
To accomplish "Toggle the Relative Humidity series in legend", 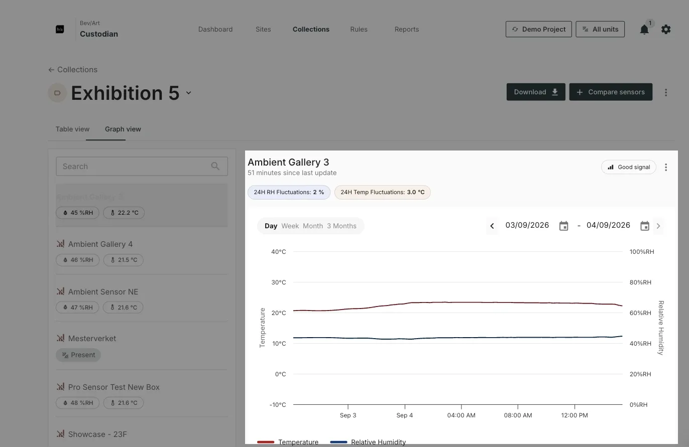I will point(368,442).
